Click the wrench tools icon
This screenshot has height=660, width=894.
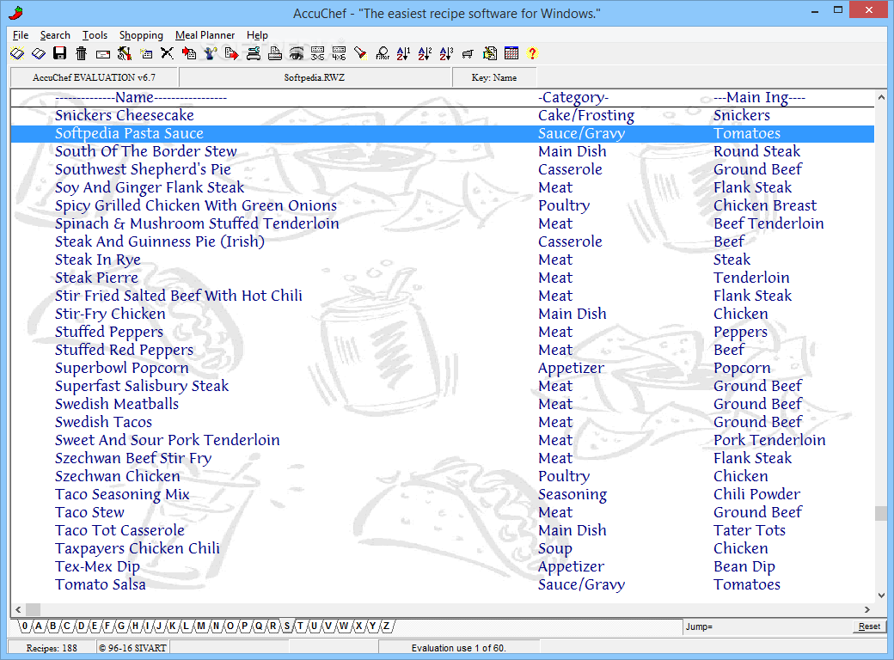coord(125,53)
